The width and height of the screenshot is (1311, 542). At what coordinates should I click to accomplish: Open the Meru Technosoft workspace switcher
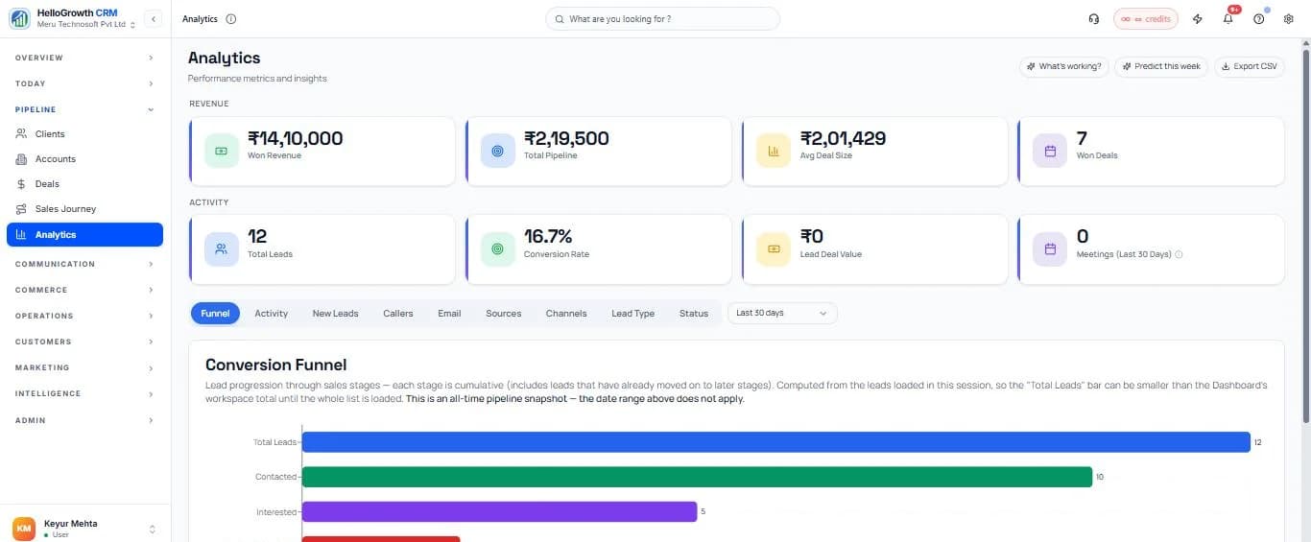[x=86, y=25]
